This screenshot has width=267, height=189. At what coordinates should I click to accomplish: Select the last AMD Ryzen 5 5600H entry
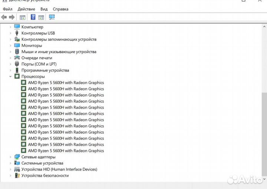66,151
